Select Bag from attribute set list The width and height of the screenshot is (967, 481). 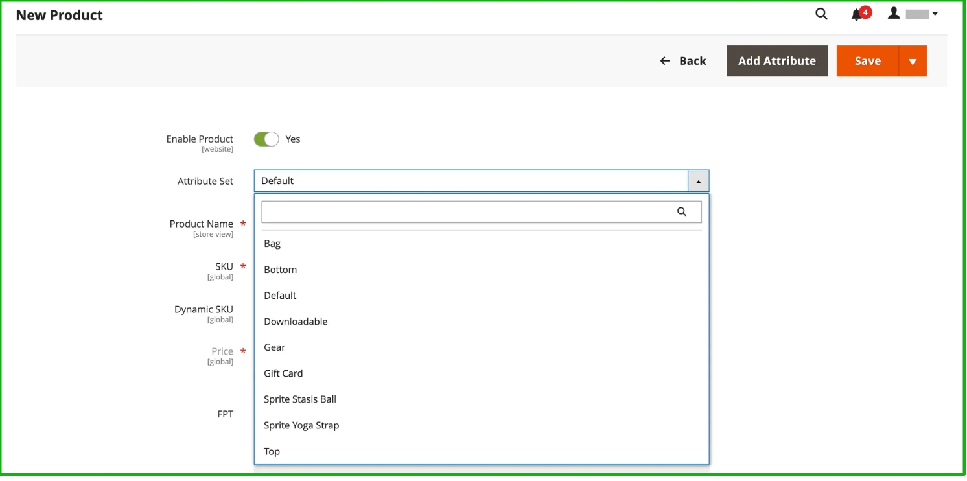pyautogui.click(x=272, y=244)
